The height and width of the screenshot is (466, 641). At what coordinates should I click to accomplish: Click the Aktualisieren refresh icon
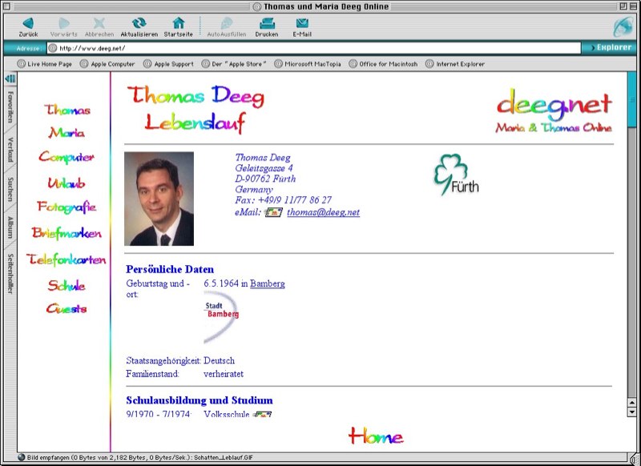pyautogui.click(x=139, y=23)
